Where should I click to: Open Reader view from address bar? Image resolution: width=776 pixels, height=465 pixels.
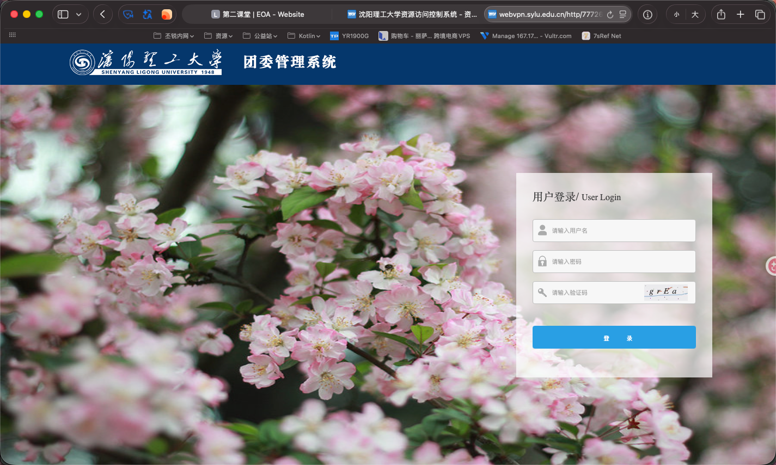tap(623, 15)
